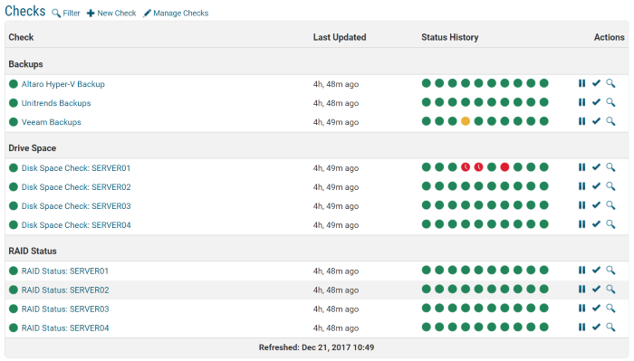Image resolution: width=634 pixels, height=361 pixels.
Task: Open Altaro Hyper-V Backup check
Action: [x=63, y=84]
